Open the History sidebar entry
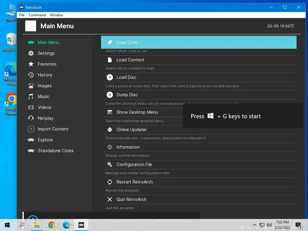The image size is (308, 231). pos(45,75)
